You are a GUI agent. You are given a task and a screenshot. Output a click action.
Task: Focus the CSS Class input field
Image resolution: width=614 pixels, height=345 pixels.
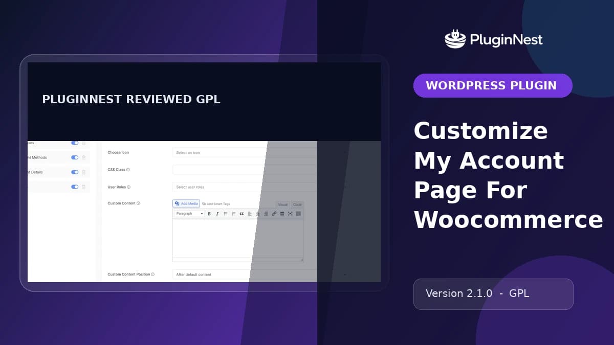click(261, 170)
